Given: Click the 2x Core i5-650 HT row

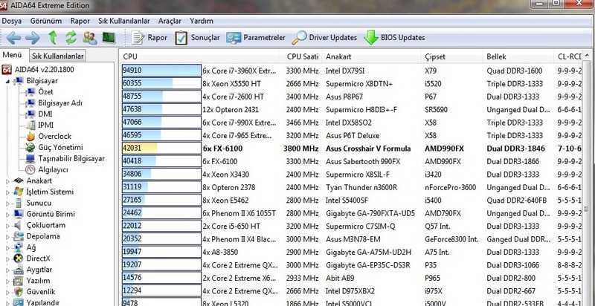Looking at the screenshot, I should point(351,226).
